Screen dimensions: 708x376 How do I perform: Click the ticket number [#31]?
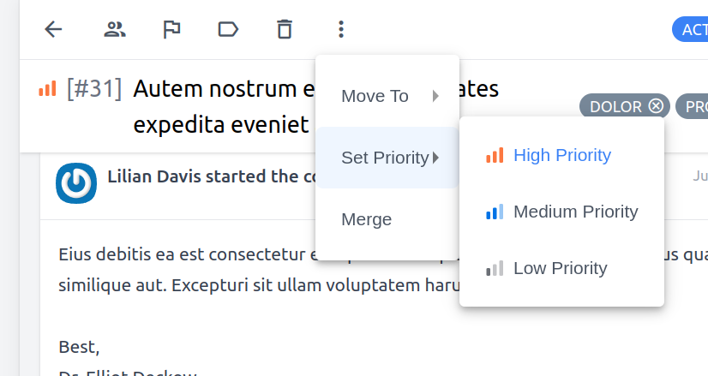(94, 88)
